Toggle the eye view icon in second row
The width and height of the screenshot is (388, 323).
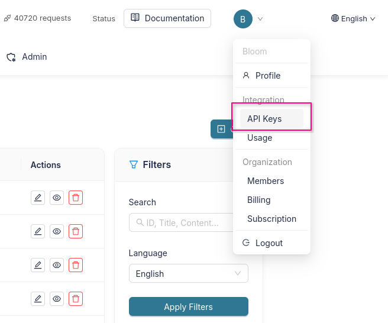pyautogui.click(x=57, y=231)
